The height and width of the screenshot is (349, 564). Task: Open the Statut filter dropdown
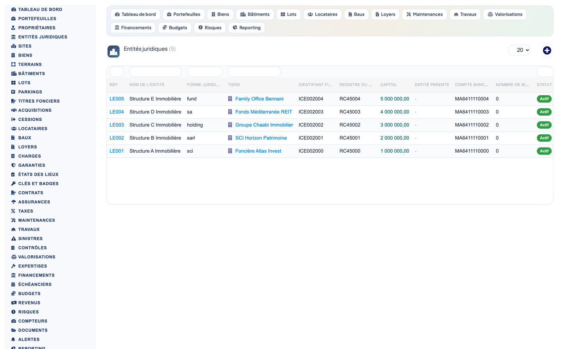545,72
